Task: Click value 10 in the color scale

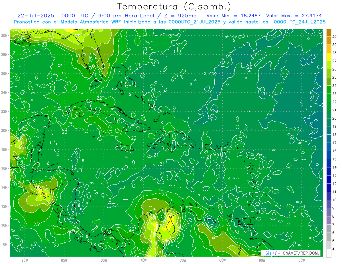Action: tap(335, 200)
